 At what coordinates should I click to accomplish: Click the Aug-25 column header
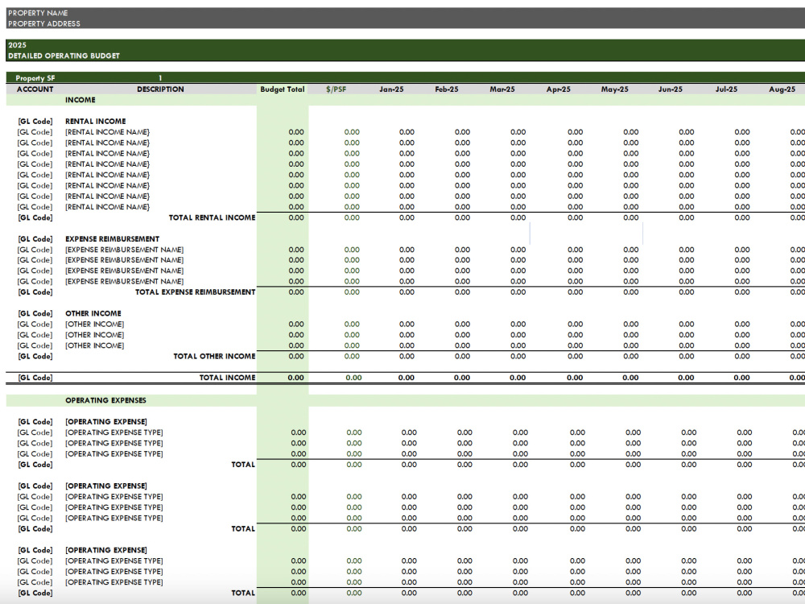(x=782, y=89)
